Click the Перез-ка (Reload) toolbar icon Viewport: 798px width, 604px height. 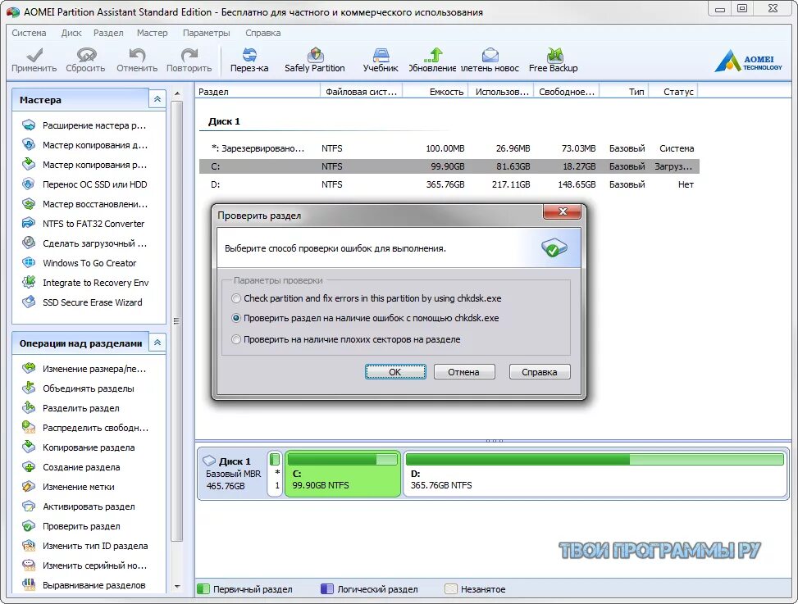pos(249,60)
